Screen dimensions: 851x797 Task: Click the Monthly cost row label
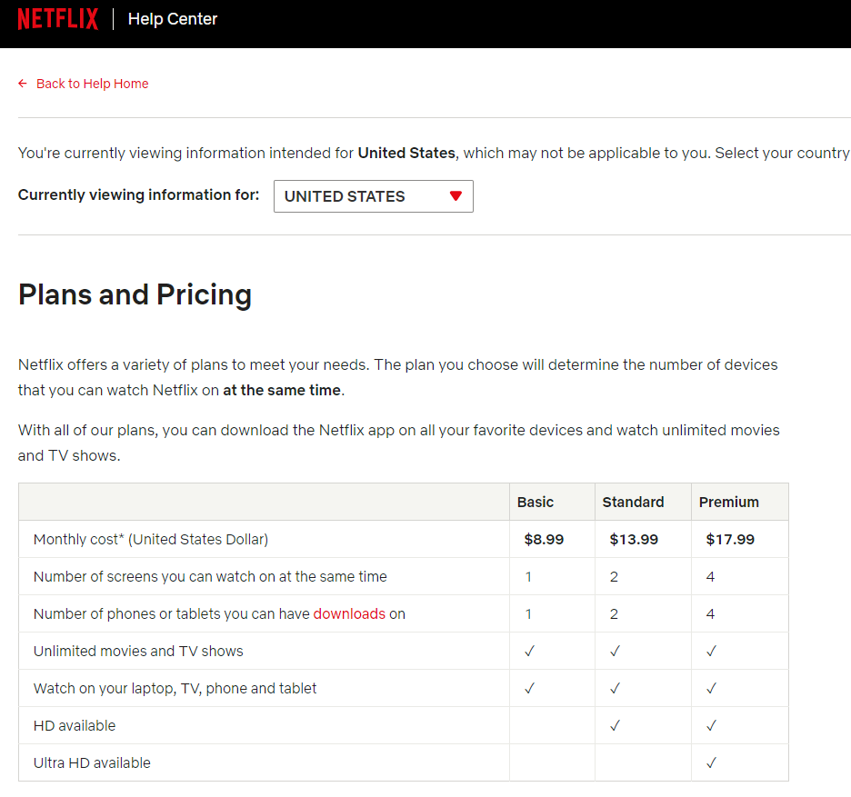coord(151,539)
